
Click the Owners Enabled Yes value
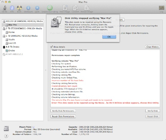tap(35, 132)
